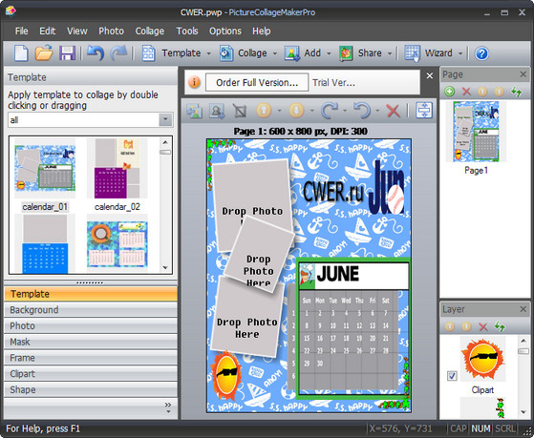Click the Collage toolbar icon
This screenshot has height=438, width=534.
pyautogui.click(x=226, y=53)
